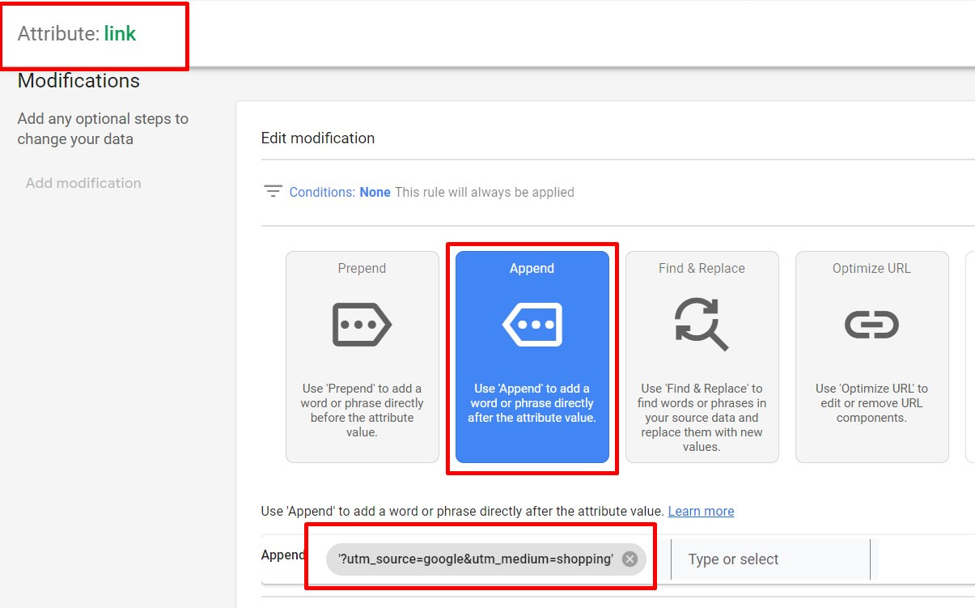Focus the 'Type or select' input field

click(x=769, y=559)
